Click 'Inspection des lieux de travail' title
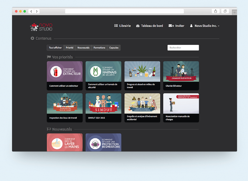The image size is (248, 181). click(x=63, y=118)
